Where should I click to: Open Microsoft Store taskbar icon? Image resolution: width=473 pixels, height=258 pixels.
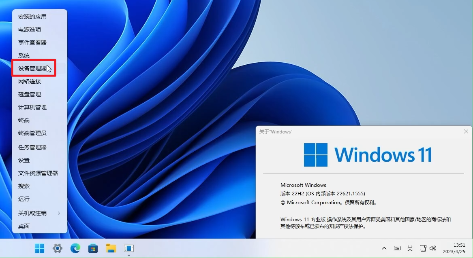pos(93,248)
